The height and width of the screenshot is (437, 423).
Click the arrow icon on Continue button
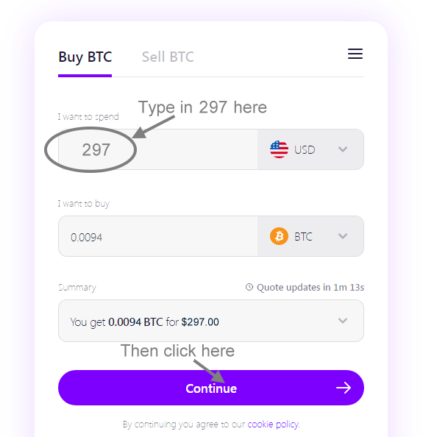(x=344, y=388)
